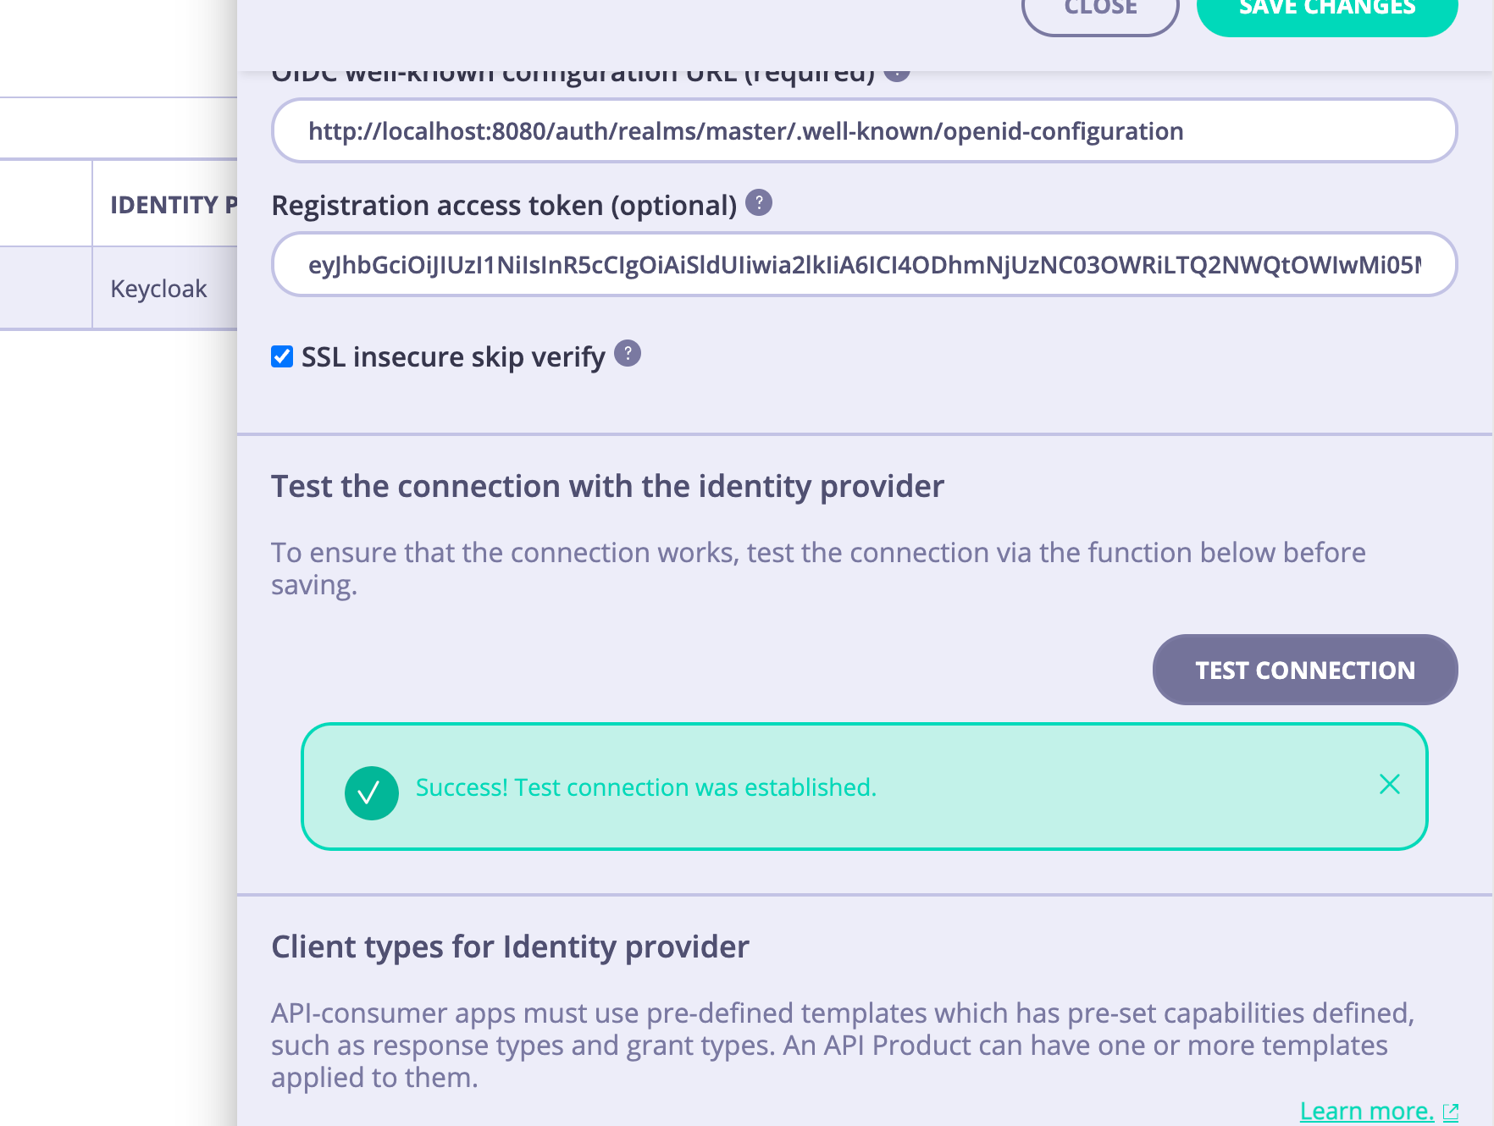This screenshot has height=1126, width=1494.
Task: Open the Learn more link
Action: pyautogui.click(x=1366, y=1110)
